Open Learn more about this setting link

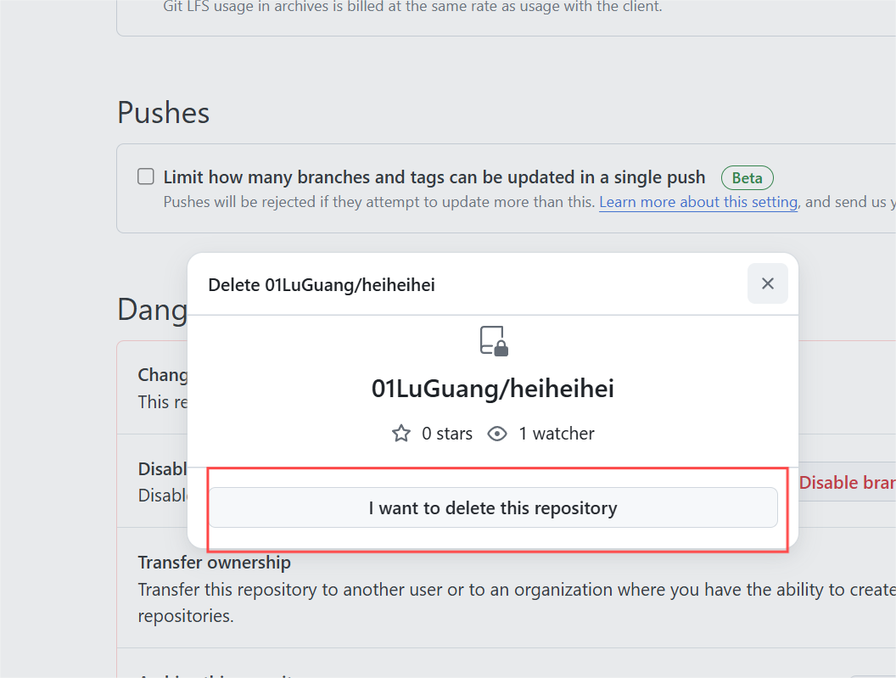[698, 202]
